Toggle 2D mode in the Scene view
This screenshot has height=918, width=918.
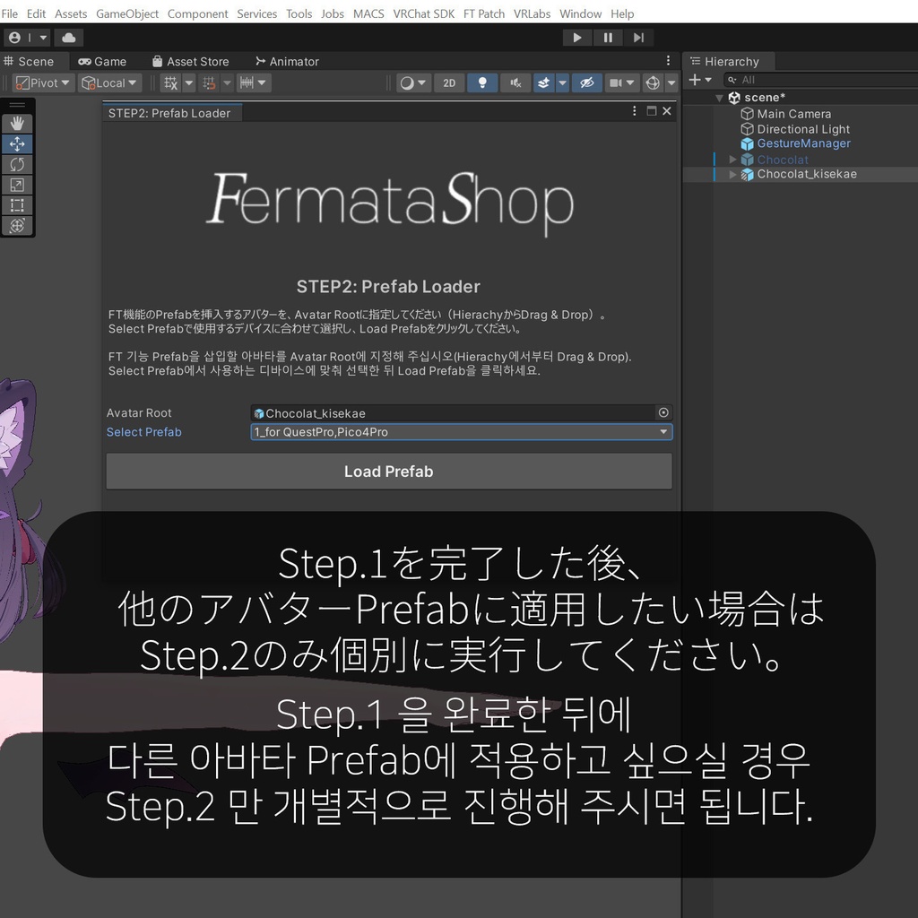coord(449,82)
